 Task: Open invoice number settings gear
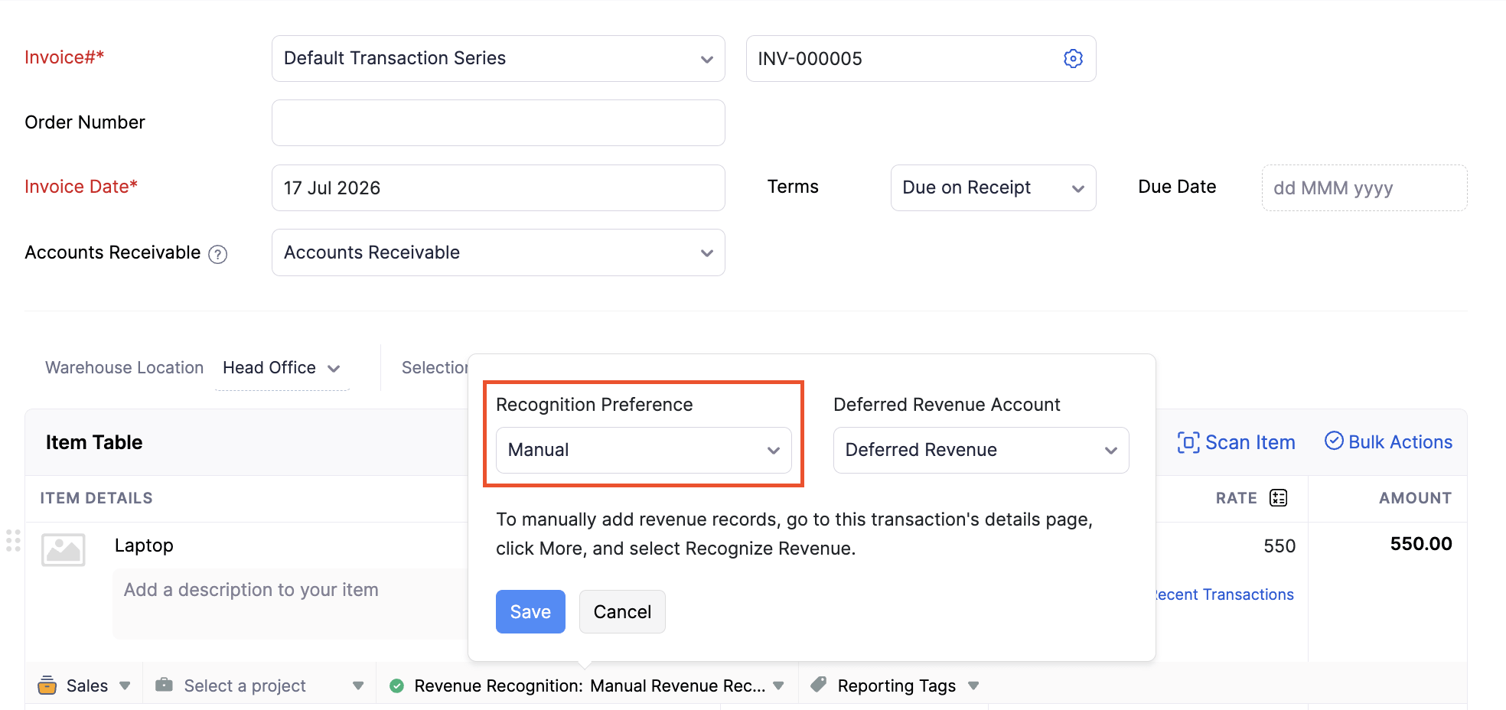[1073, 58]
